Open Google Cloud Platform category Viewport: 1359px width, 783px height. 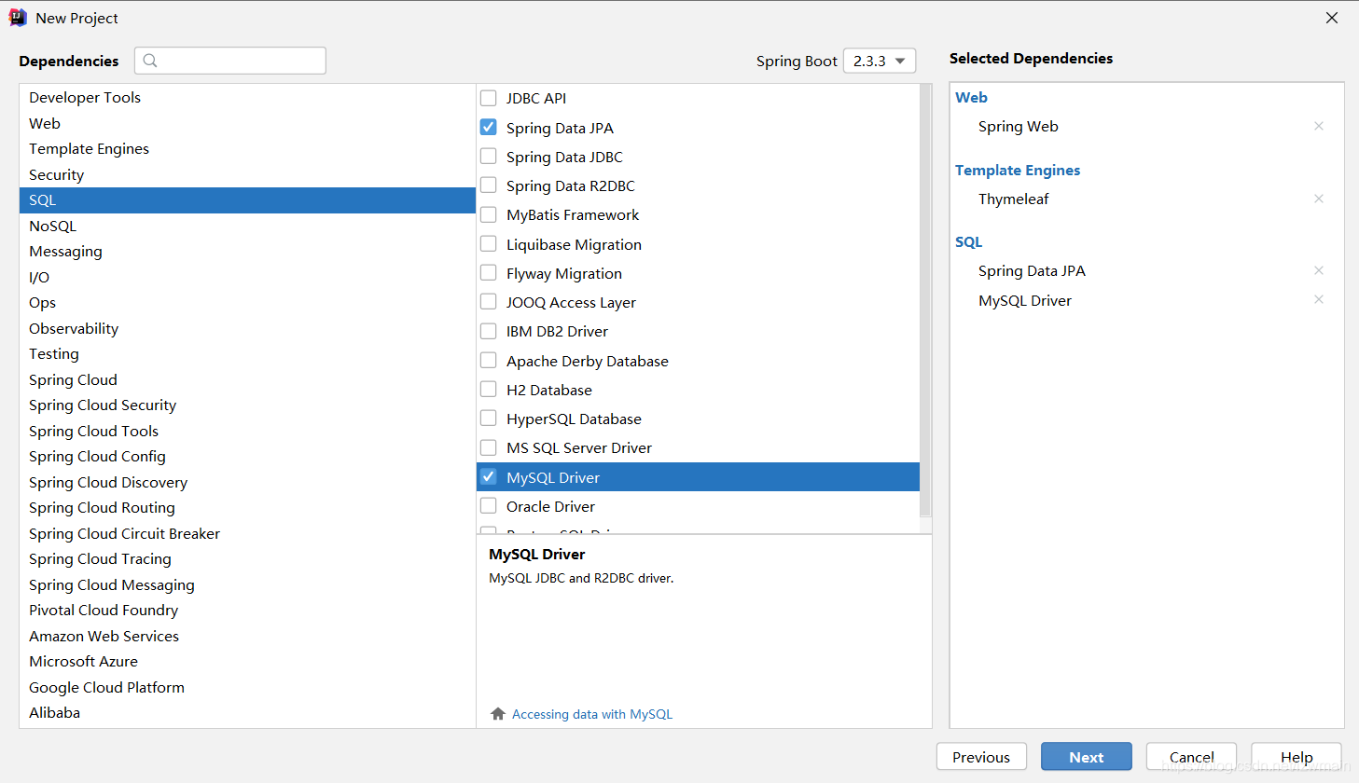pyautogui.click(x=247, y=687)
